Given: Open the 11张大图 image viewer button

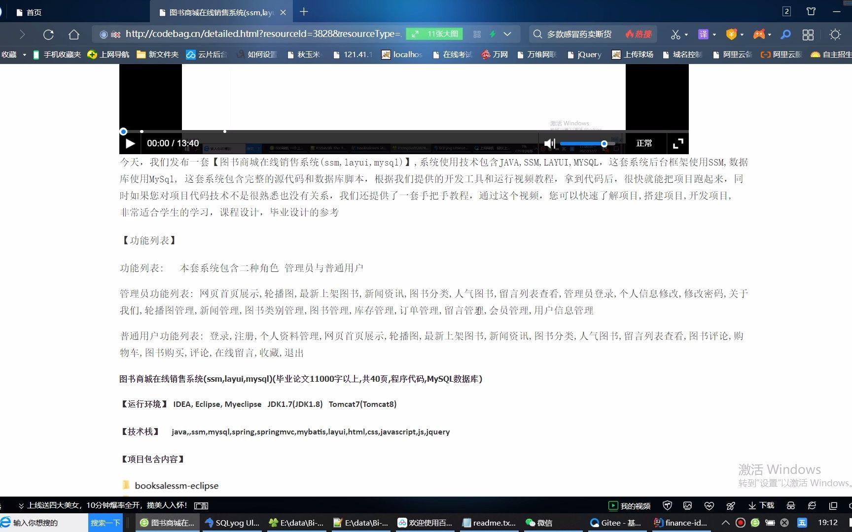Looking at the screenshot, I should tap(434, 34).
